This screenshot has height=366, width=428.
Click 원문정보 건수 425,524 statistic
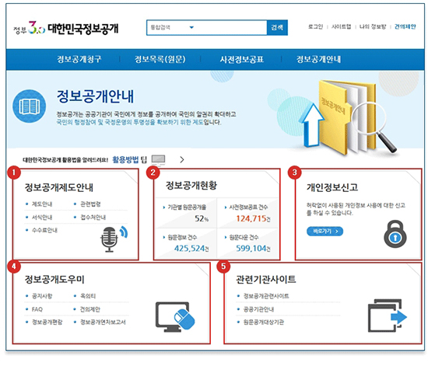(186, 243)
